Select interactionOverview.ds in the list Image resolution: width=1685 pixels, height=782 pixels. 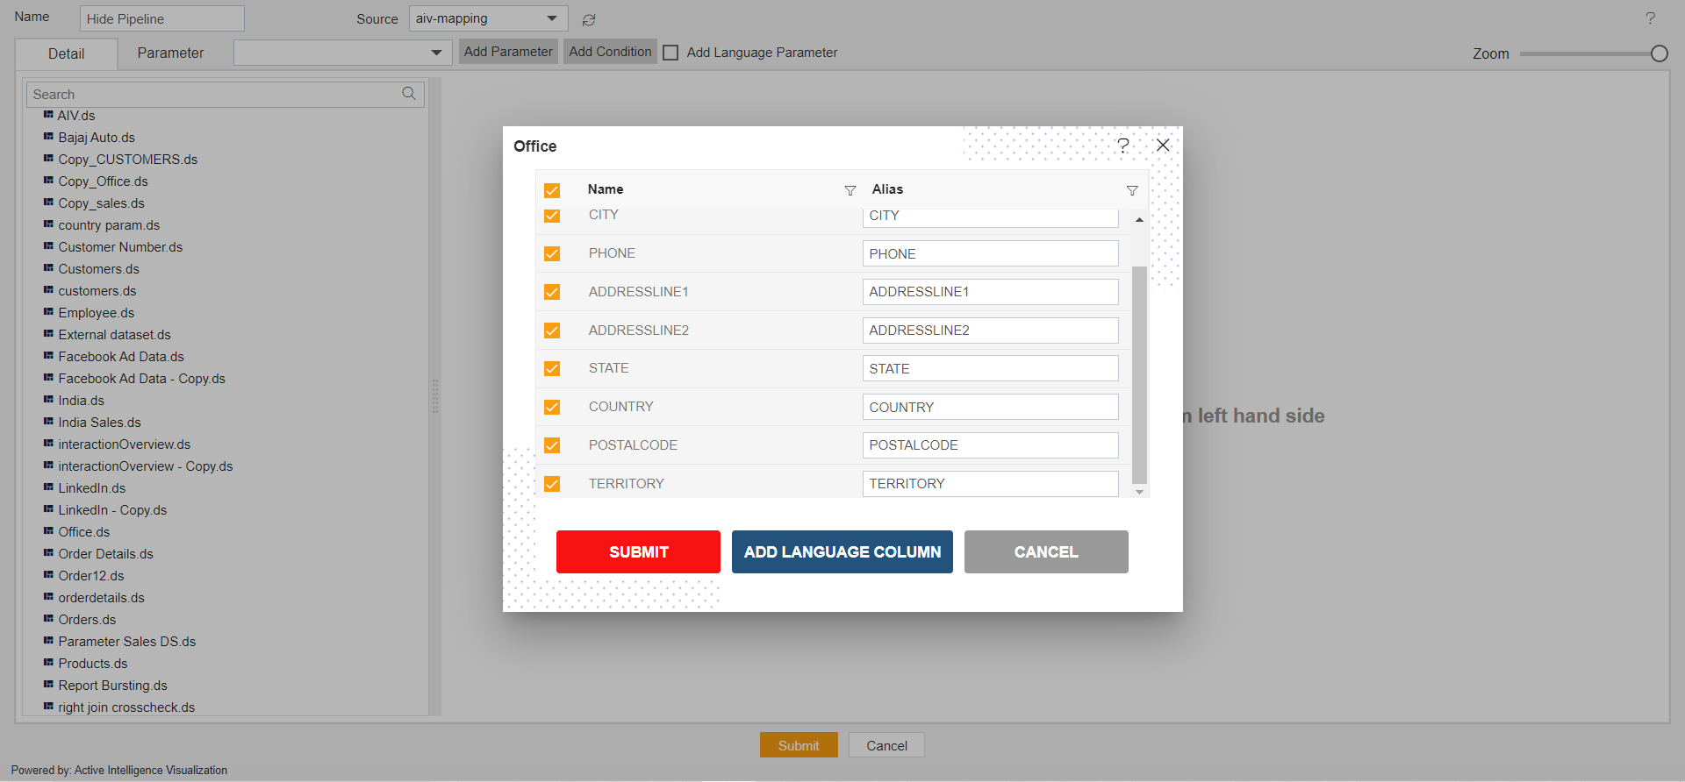tap(125, 444)
